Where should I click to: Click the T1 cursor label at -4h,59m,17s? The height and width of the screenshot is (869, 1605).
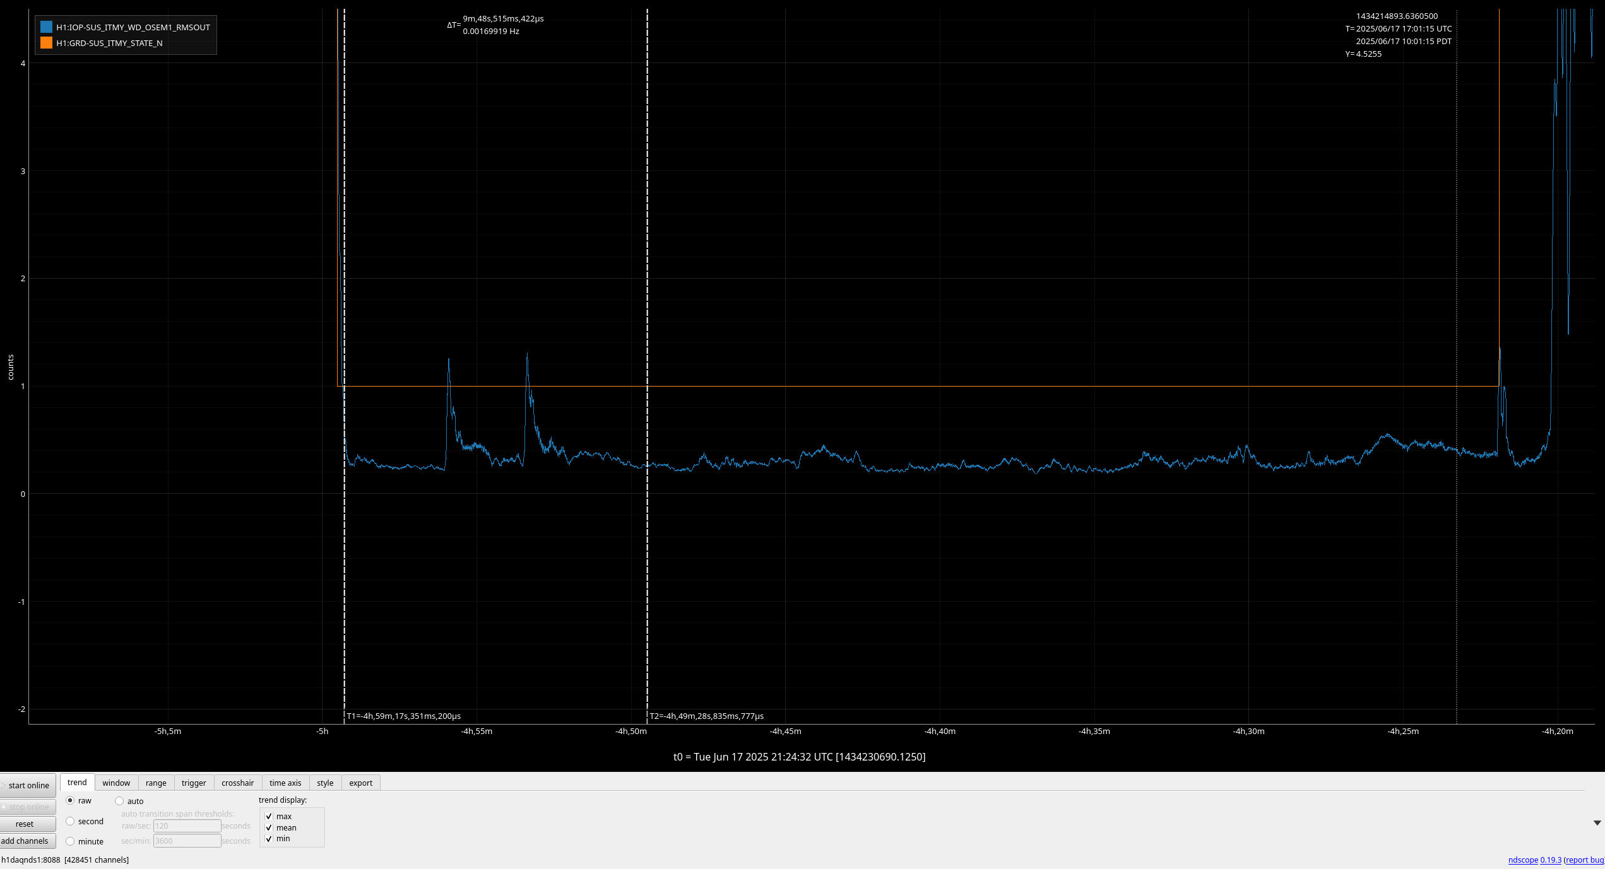pos(403,716)
